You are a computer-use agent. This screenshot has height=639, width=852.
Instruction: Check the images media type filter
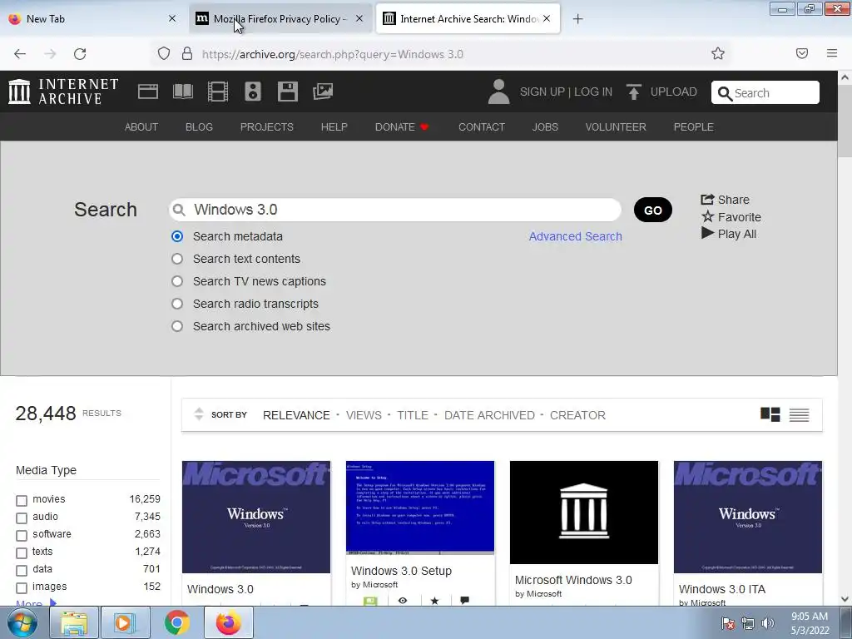tap(22, 588)
